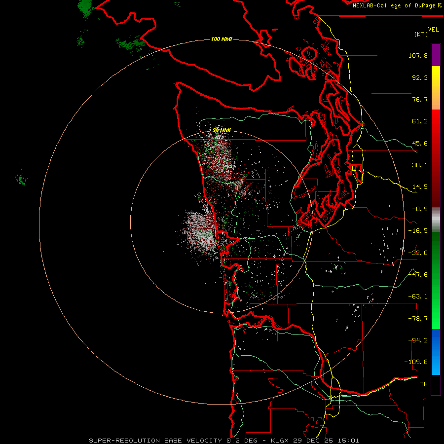Screen dimensions: 444x444
Task: Click the green echo patch at far left edge
Action: click(x=21, y=179)
